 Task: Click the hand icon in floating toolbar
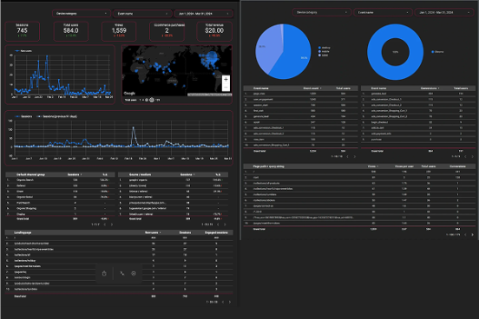pyautogui.click(x=104, y=274)
